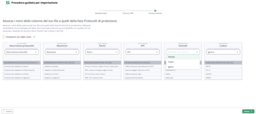The width and height of the screenshot is (256, 114).
Task: Click 'Scarpe antinfortunistiche' cell
Action: tap(143, 78)
